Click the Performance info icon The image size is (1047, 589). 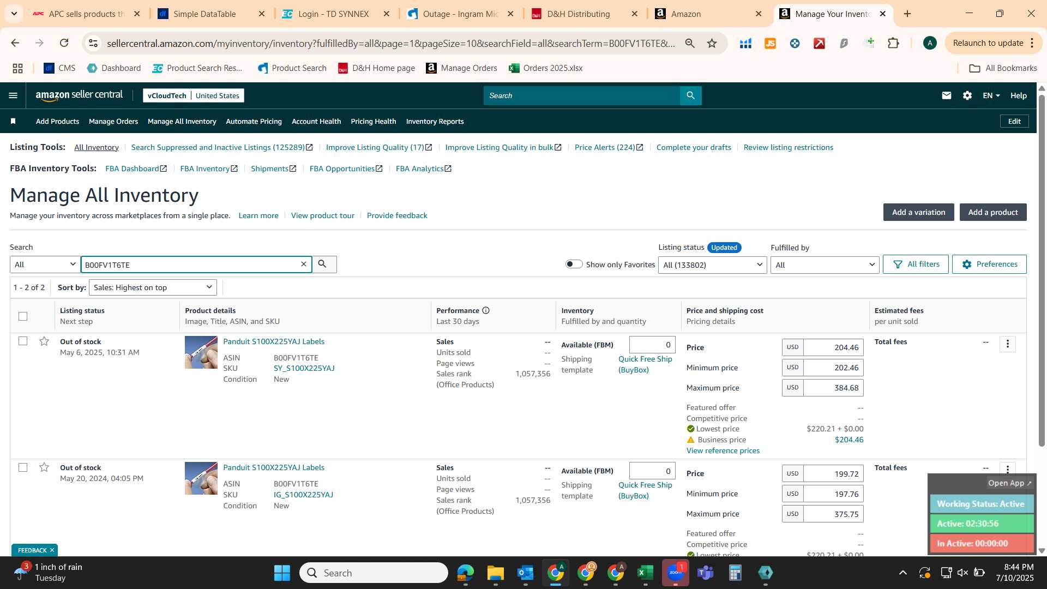(486, 310)
